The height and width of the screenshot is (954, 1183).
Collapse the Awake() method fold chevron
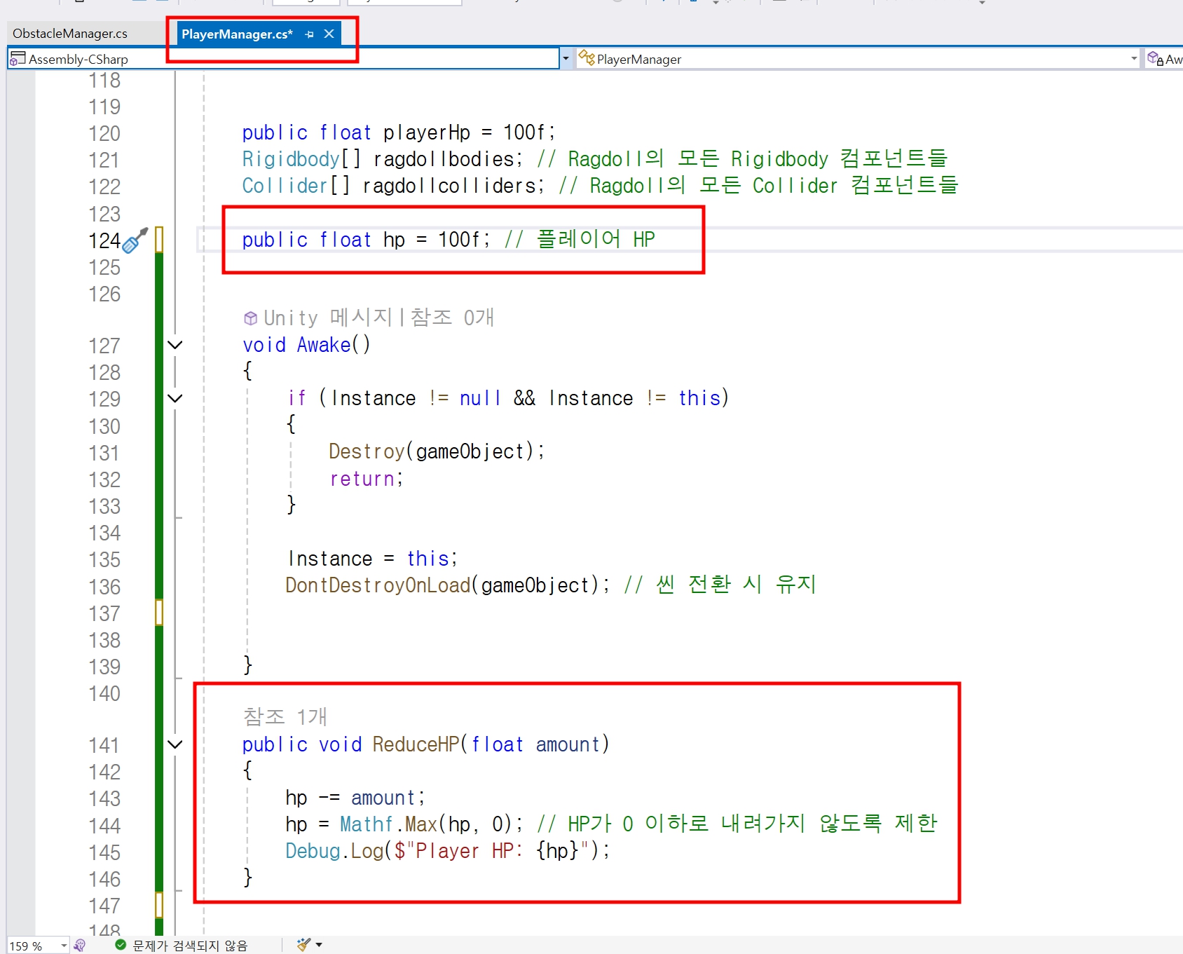(175, 345)
